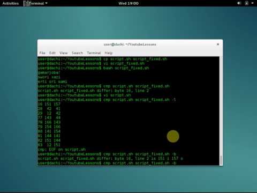Click the line 'cmp: EOF on script.sh'

coord(62,150)
